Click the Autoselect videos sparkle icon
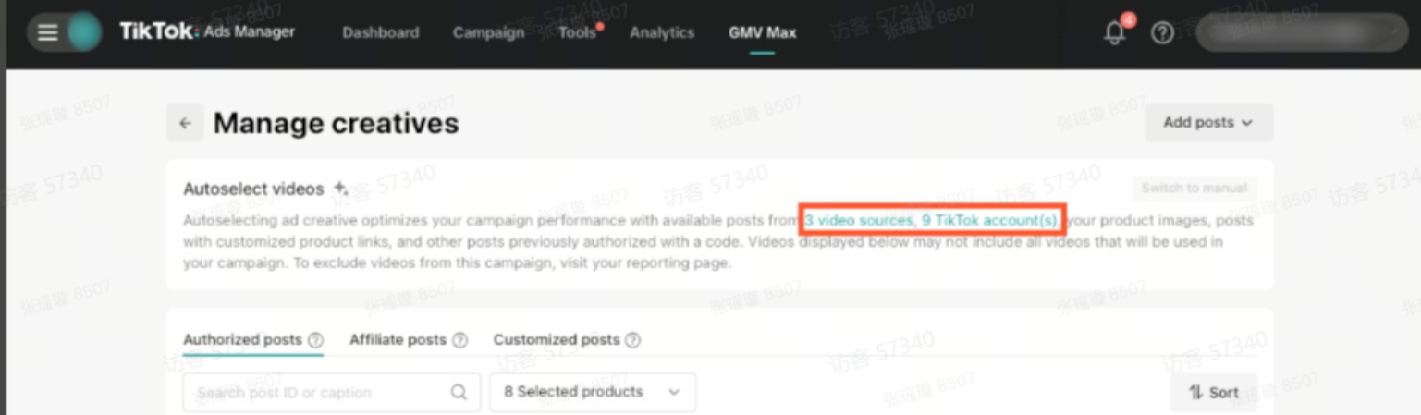The width and height of the screenshot is (1421, 415). click(340, 189)
